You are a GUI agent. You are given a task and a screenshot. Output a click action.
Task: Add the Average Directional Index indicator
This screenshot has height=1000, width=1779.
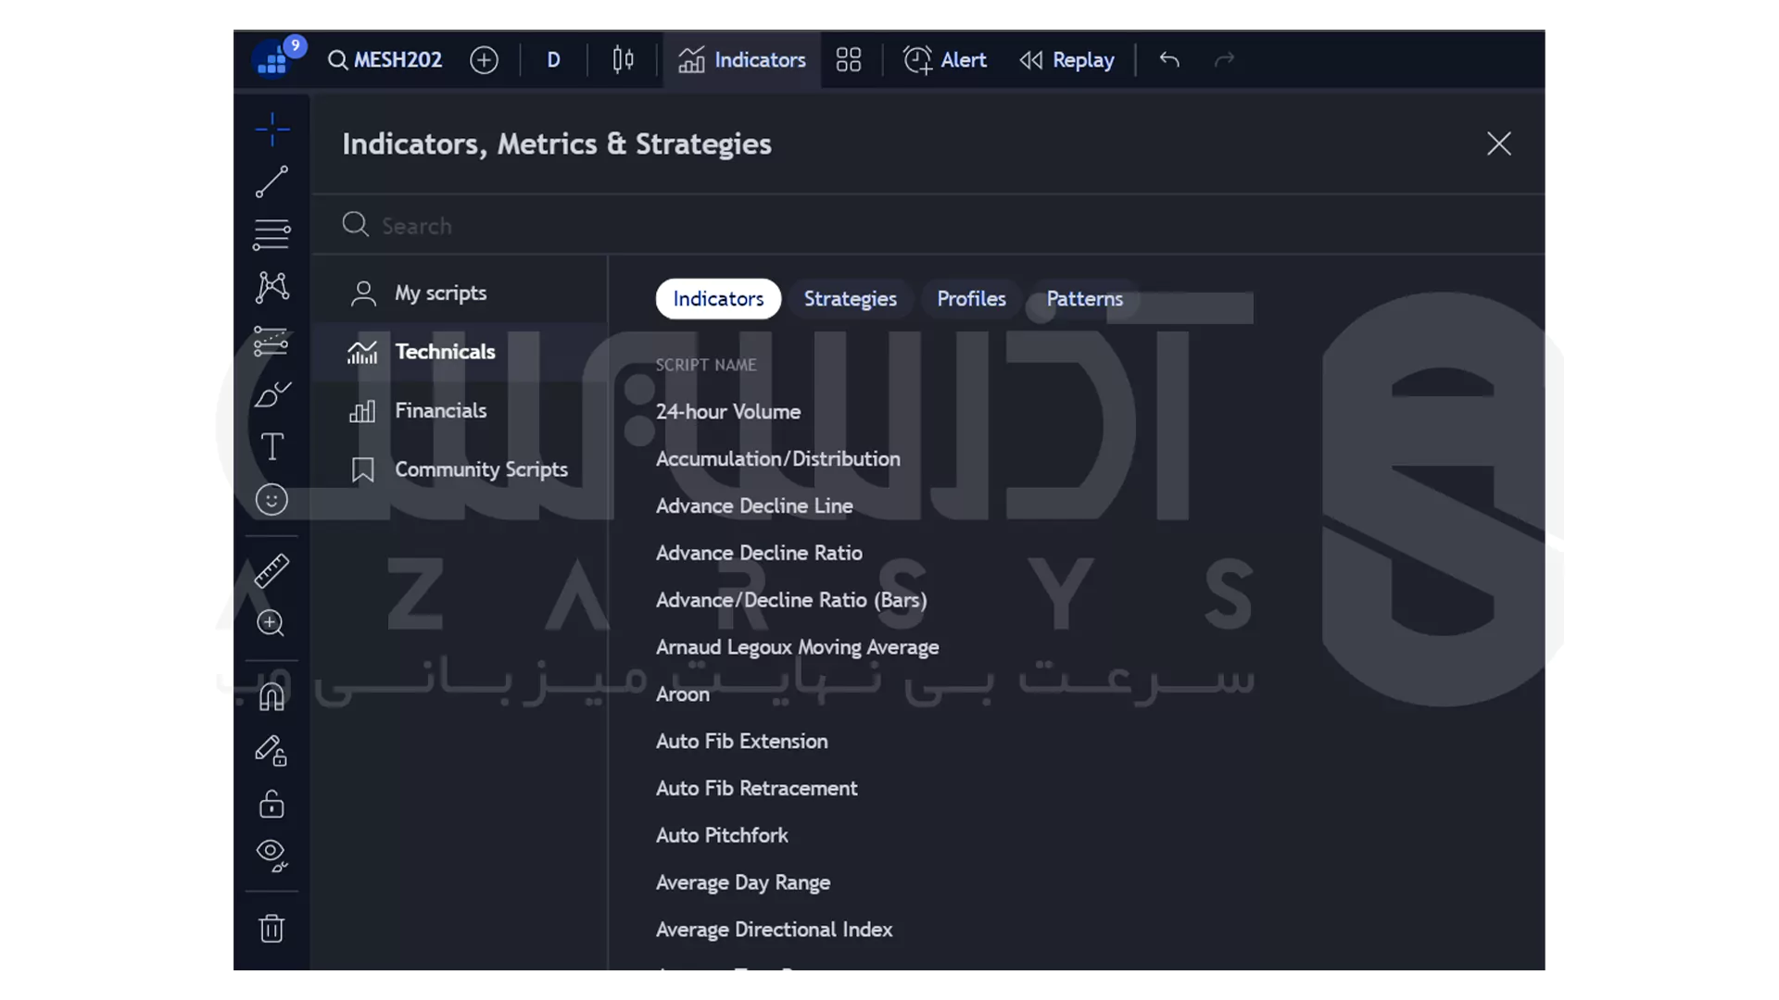coord(774,930)
